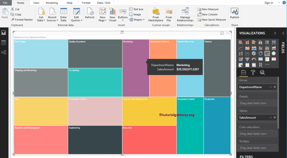Screen dimensions: 287x158
Task: Open the Modeling ribbon tab
Action: 52,3
